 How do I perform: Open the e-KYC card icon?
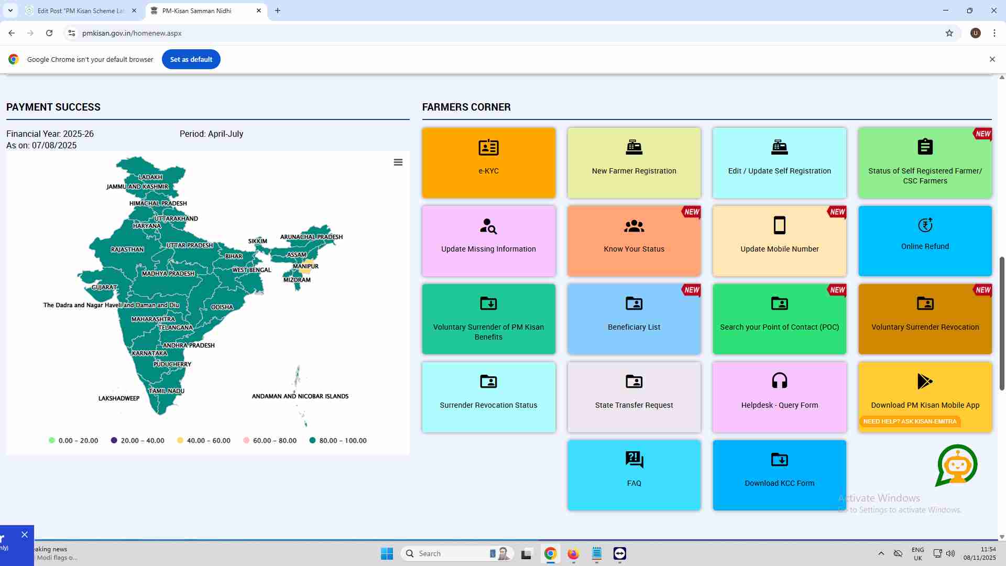tap(488, 148)
